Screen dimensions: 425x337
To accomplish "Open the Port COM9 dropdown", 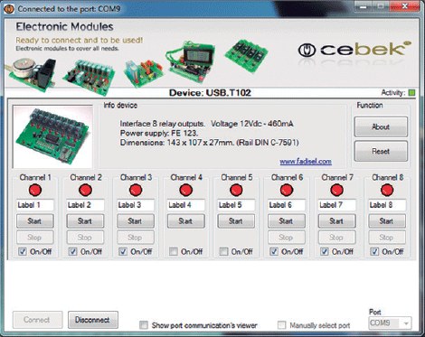I will [390, 323].
